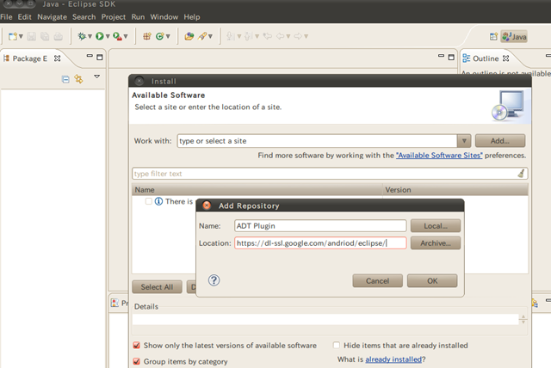The width and height of the screenshot is (551, 368).
Task: Toggle Show only the latest versions checkbox
Action: coord(137,345)
